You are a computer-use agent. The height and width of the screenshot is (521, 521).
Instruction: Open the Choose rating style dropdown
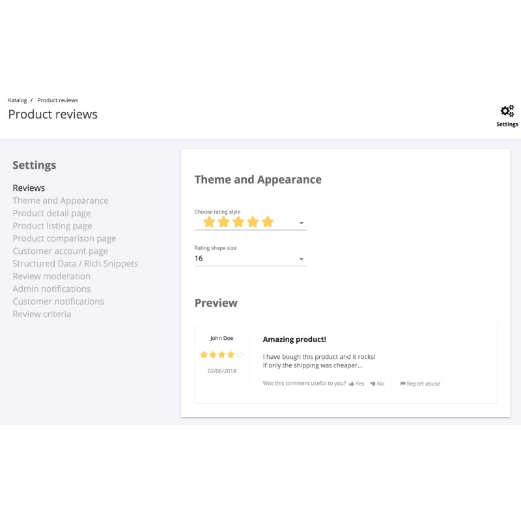(x=301, y=223)
